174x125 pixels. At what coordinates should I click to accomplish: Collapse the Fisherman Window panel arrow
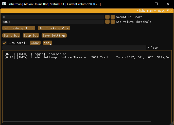click(168, 11)
